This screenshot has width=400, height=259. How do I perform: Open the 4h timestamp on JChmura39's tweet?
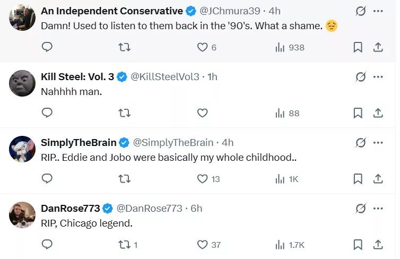click(275, 11)
